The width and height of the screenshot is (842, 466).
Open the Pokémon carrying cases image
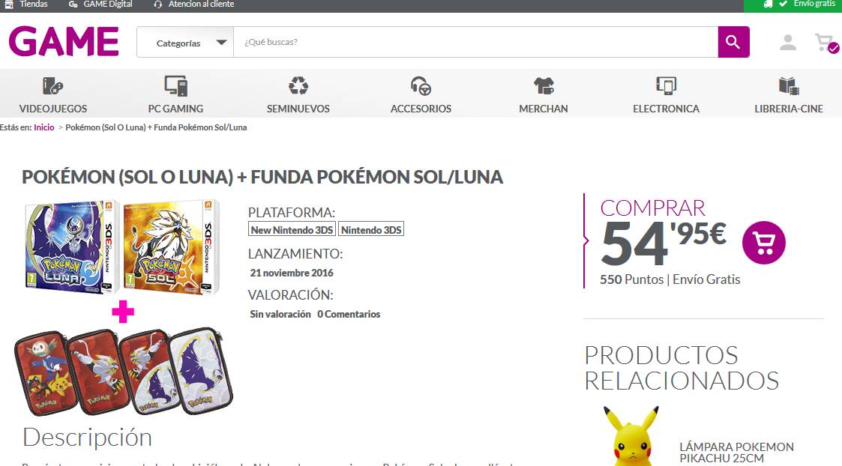point(124,372)
